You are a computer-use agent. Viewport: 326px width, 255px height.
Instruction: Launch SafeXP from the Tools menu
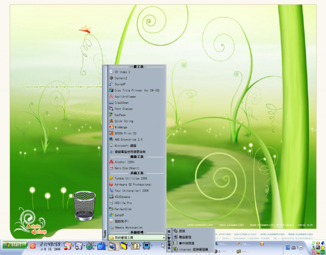137,215
